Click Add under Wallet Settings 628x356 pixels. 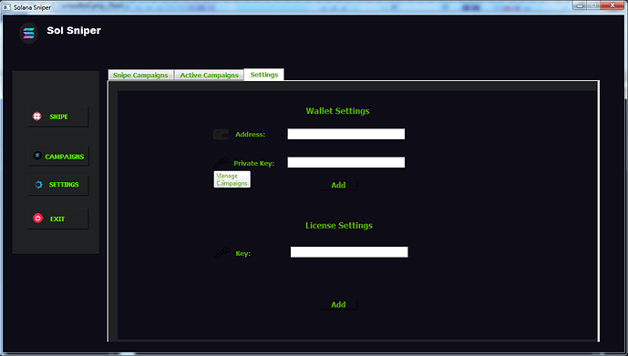338,185
